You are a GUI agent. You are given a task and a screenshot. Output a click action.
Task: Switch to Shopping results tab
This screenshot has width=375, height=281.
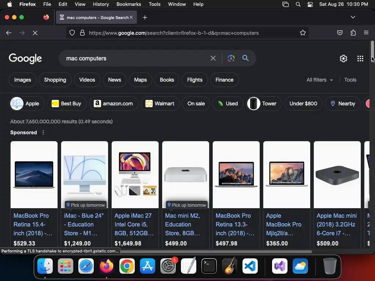tap(55, 80)
